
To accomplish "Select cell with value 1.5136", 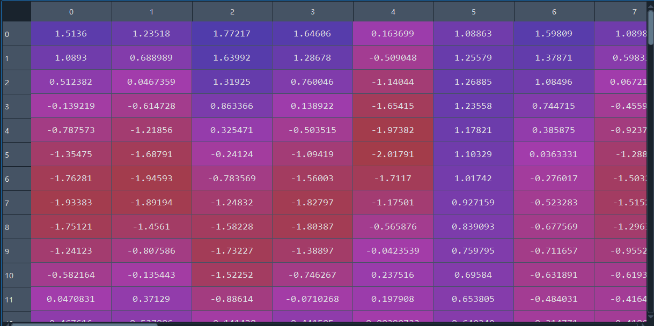I will click(x=71, y=34).
